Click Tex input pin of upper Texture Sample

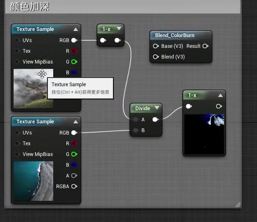click(x=17, y=51)
